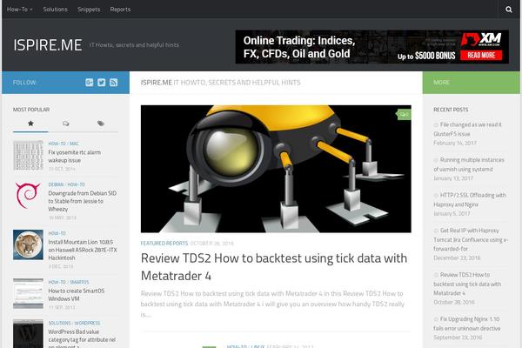
Task: Open the featured robot bug image
Action: point(276,169)
